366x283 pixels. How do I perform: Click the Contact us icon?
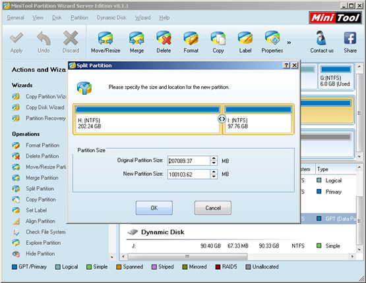[x=322, y=38]
